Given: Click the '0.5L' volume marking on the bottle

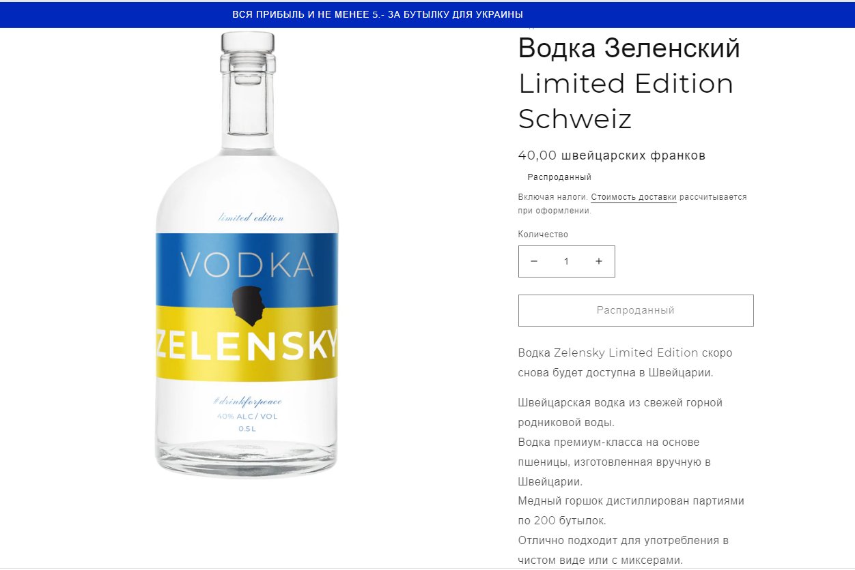Looking at the screenshot, I should (x=247, y=429).
